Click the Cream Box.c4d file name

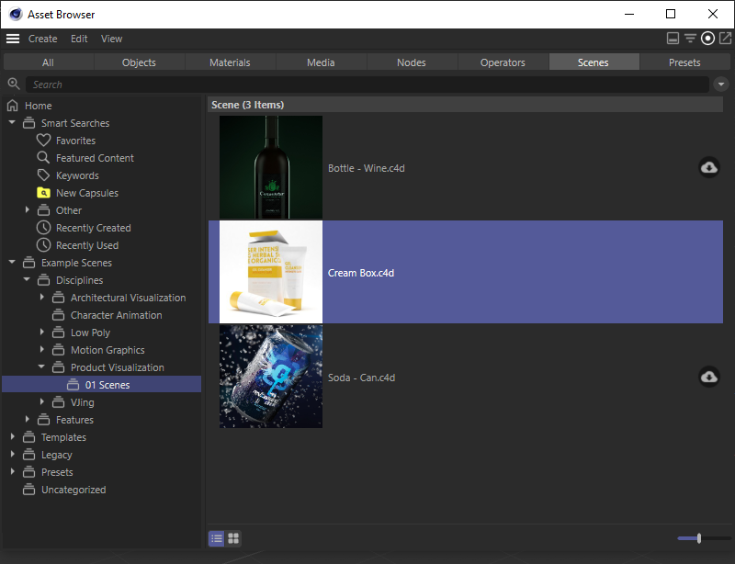click(x=361, y=273)
